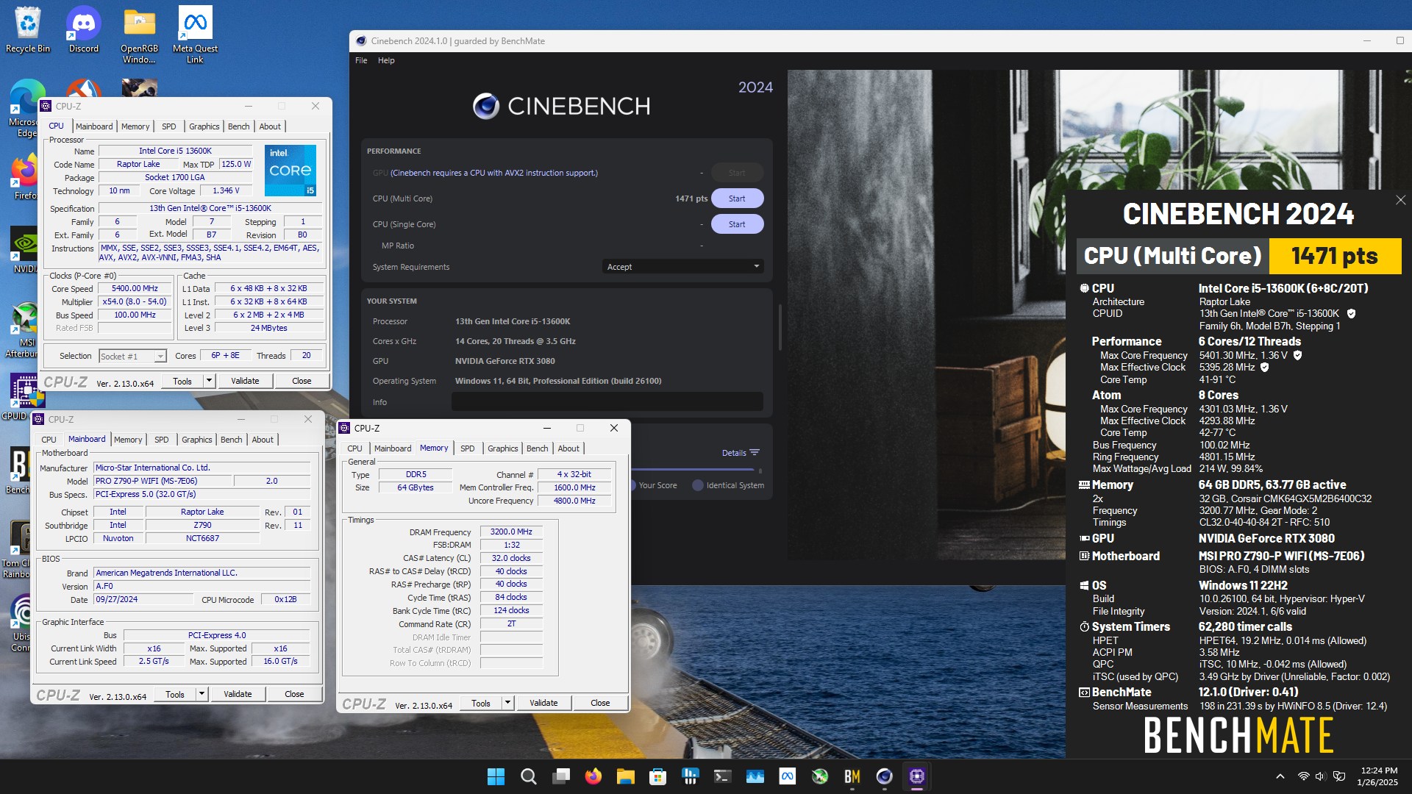
Task: Open the BenchMate taskbar icon
Action: pyautogui.click(x=852, y=776)
